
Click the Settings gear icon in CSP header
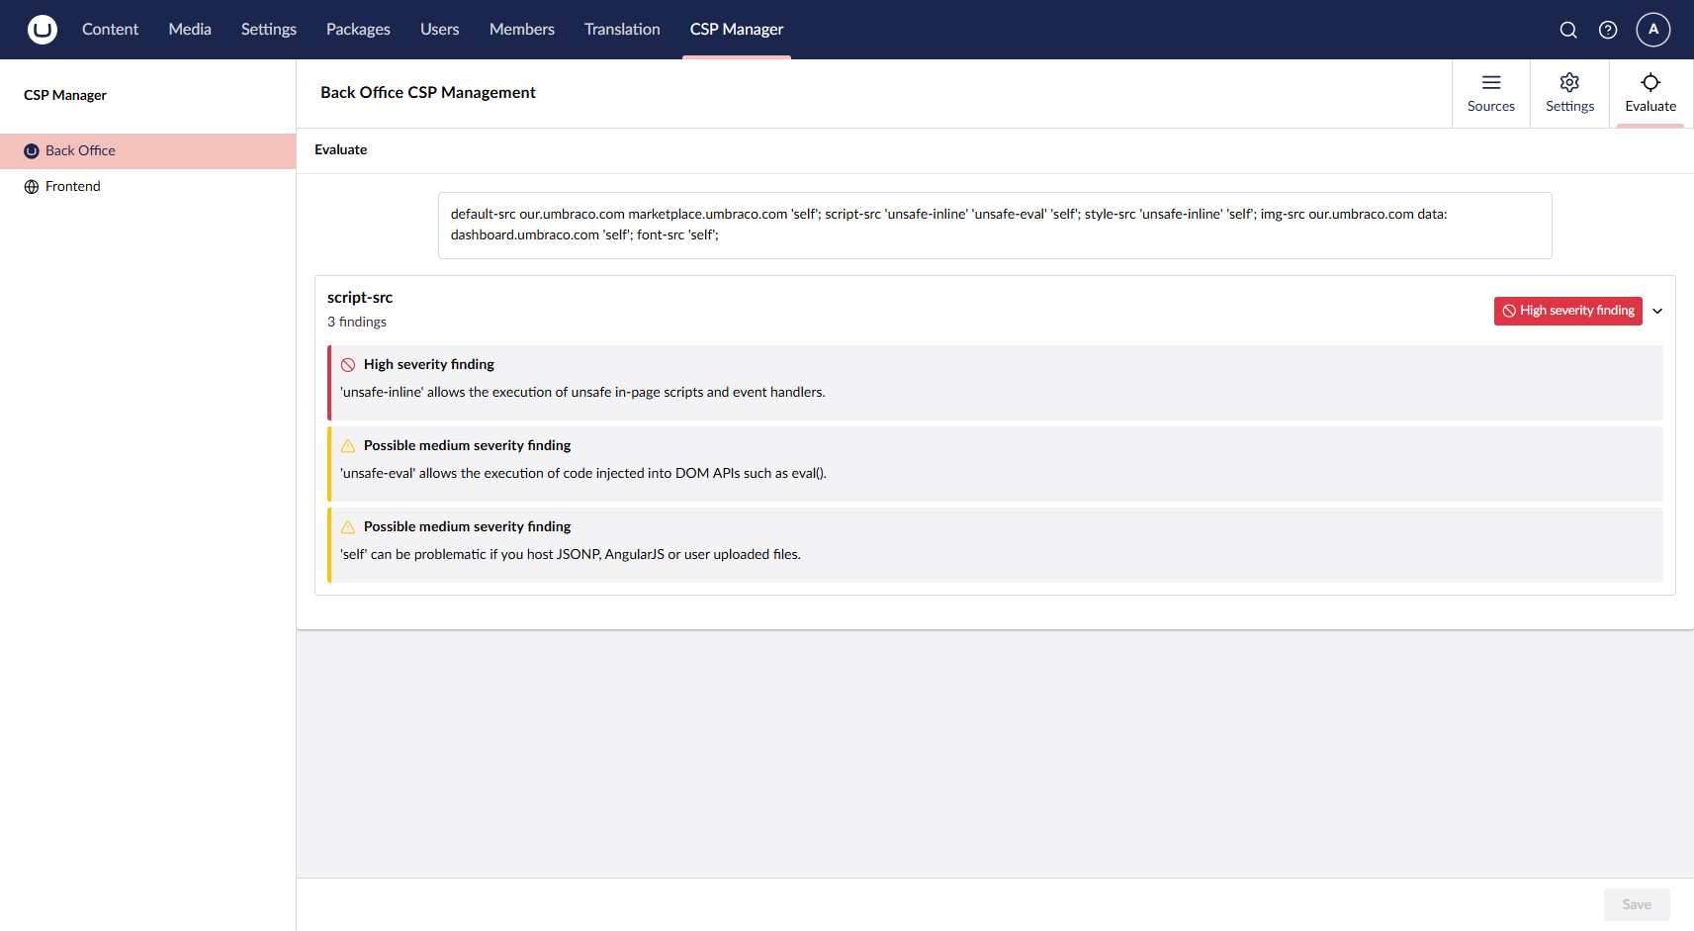[1569, 82]
